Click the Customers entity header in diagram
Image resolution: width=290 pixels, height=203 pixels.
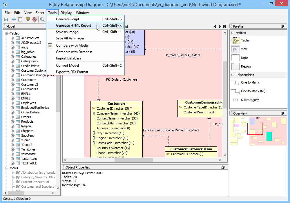coord(117,104)
